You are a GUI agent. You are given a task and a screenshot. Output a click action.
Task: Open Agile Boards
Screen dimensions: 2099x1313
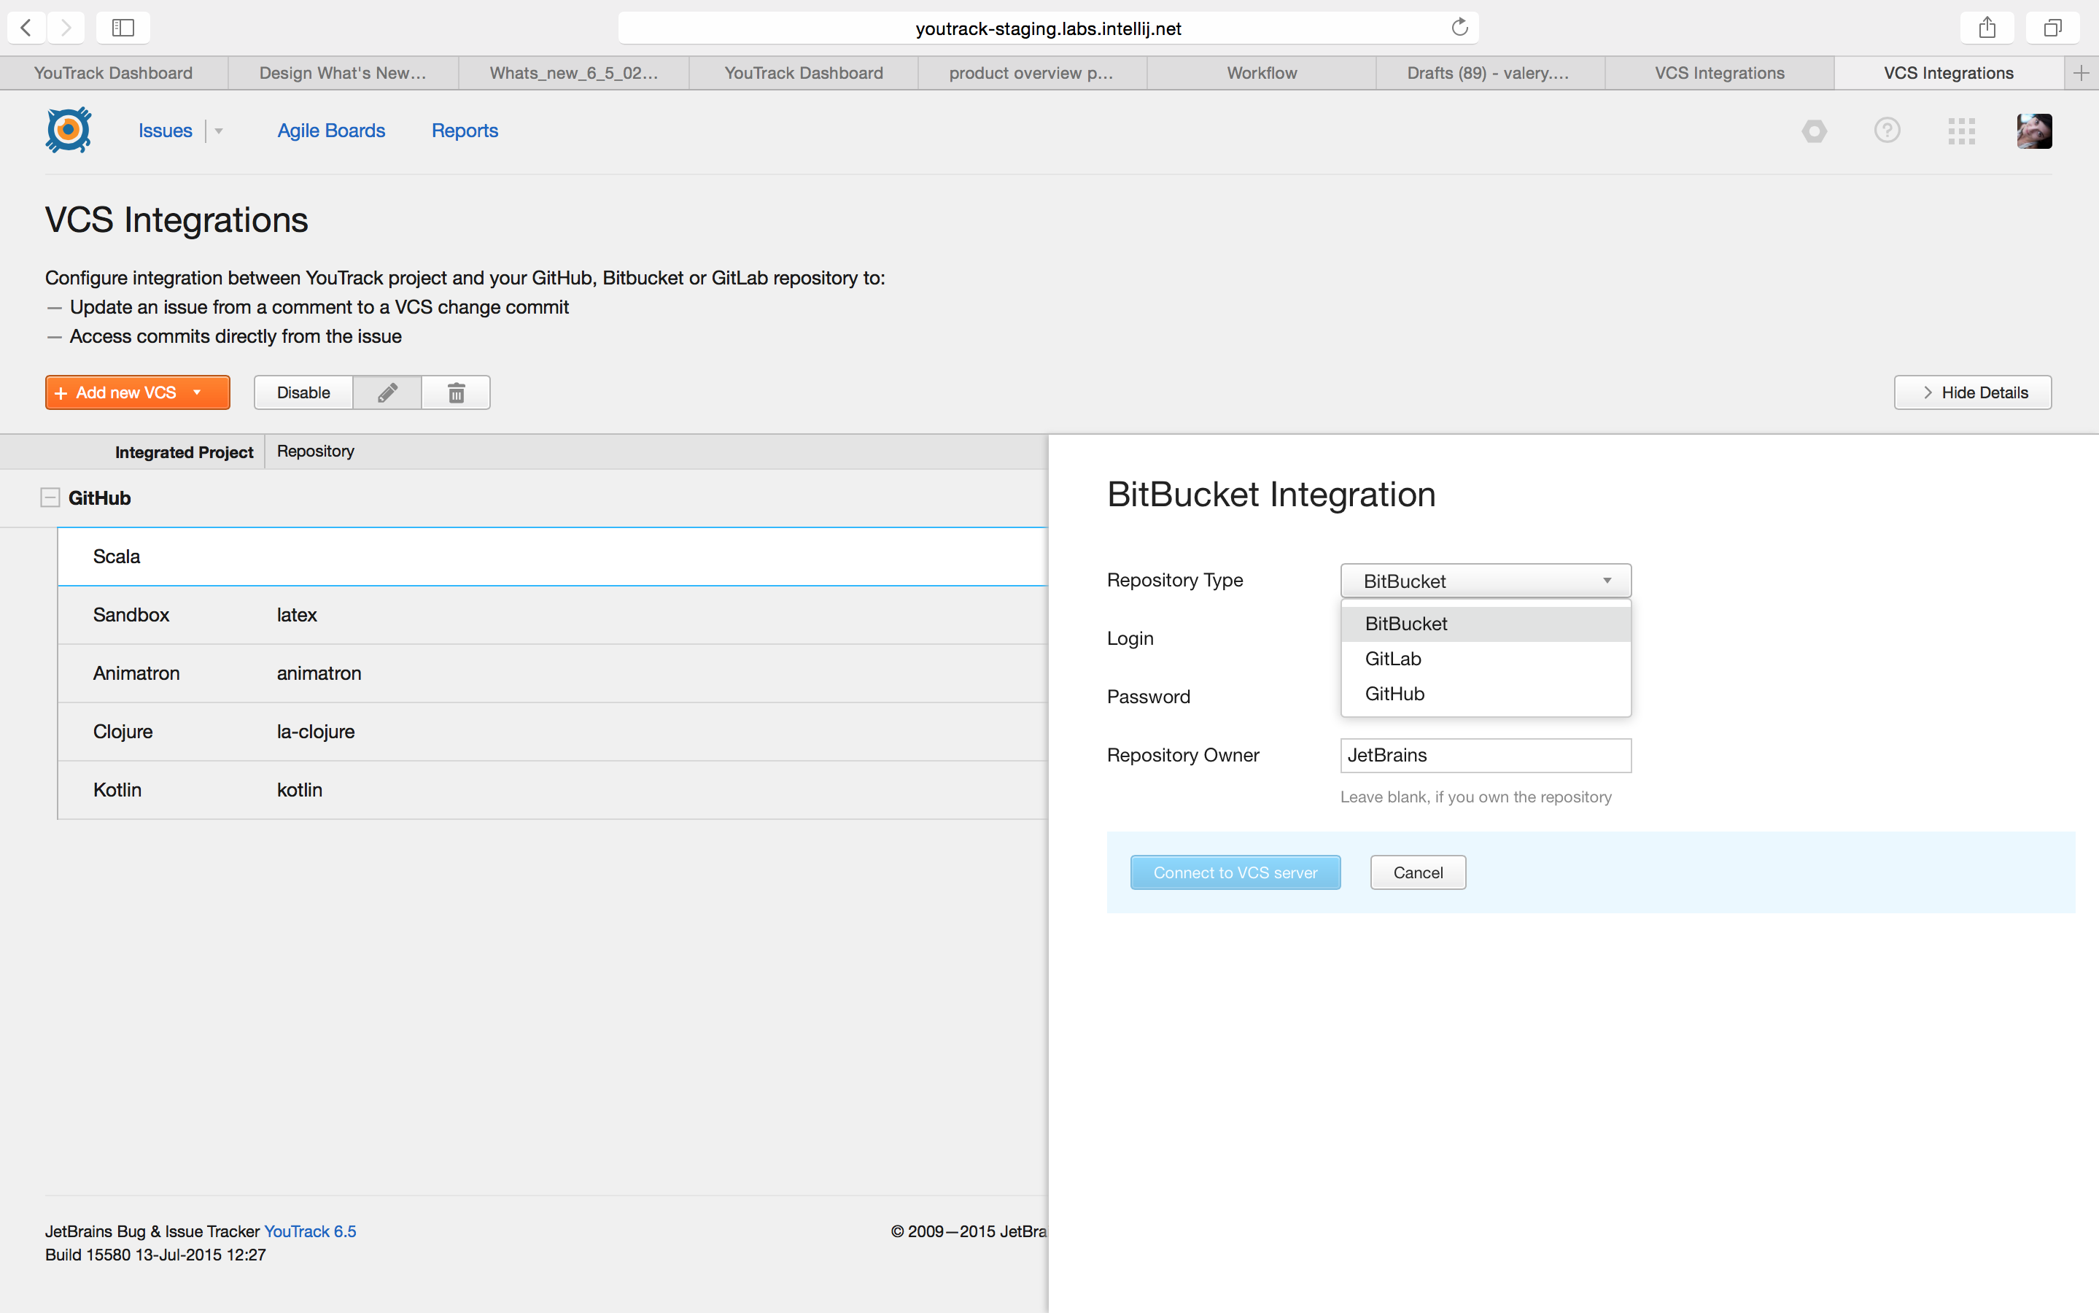coord(330,131)
